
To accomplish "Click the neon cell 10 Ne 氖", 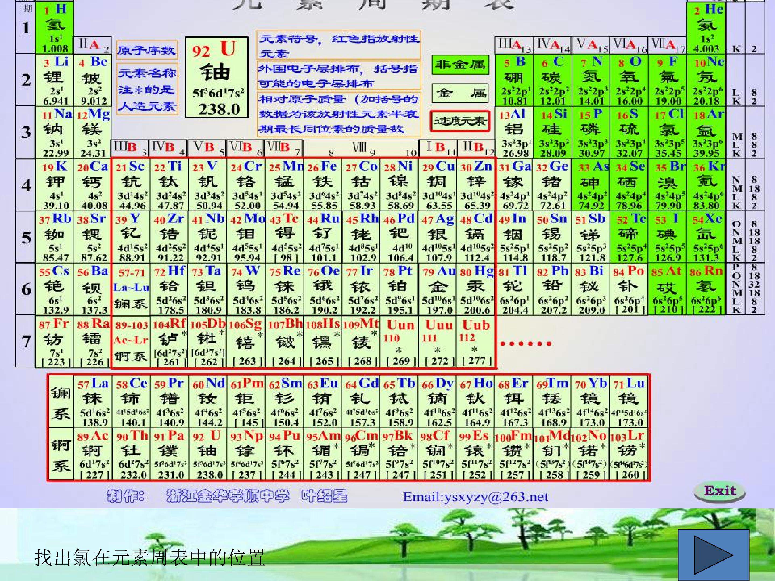I will 706,80.
